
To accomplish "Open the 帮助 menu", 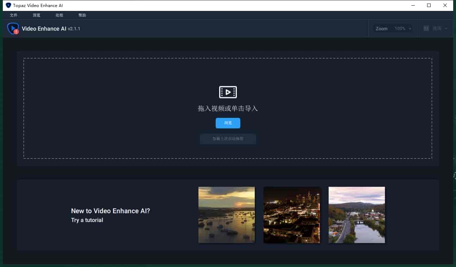I will (82, 15).
